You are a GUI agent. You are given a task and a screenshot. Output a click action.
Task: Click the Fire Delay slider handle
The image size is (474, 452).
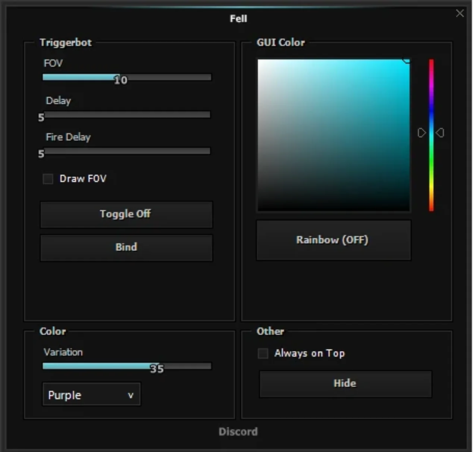(41, 154)
